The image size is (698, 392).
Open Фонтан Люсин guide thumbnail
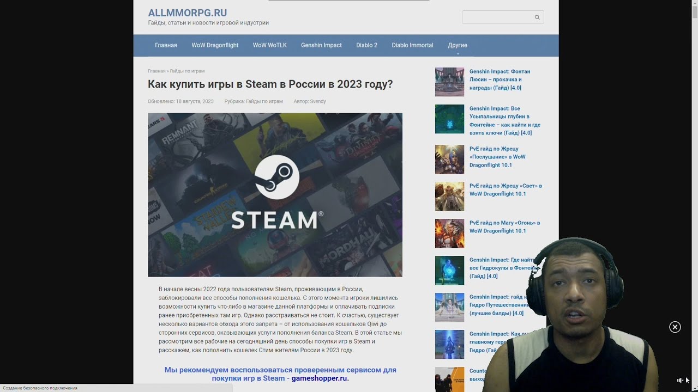click(x=449, y=82)
